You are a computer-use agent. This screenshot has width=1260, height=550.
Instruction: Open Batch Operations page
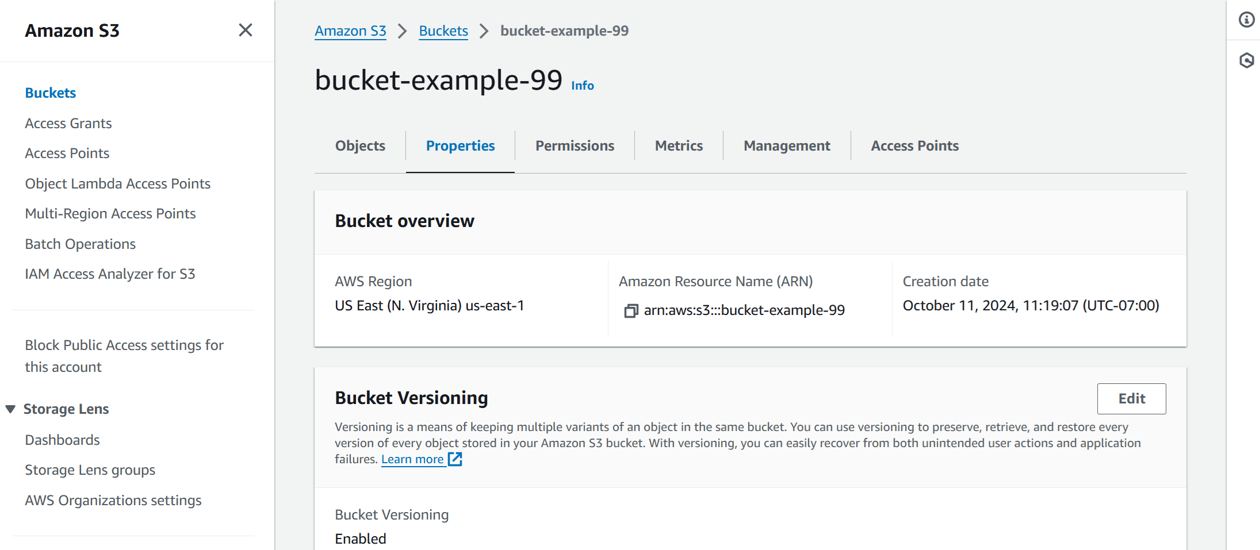pos(80,244)
